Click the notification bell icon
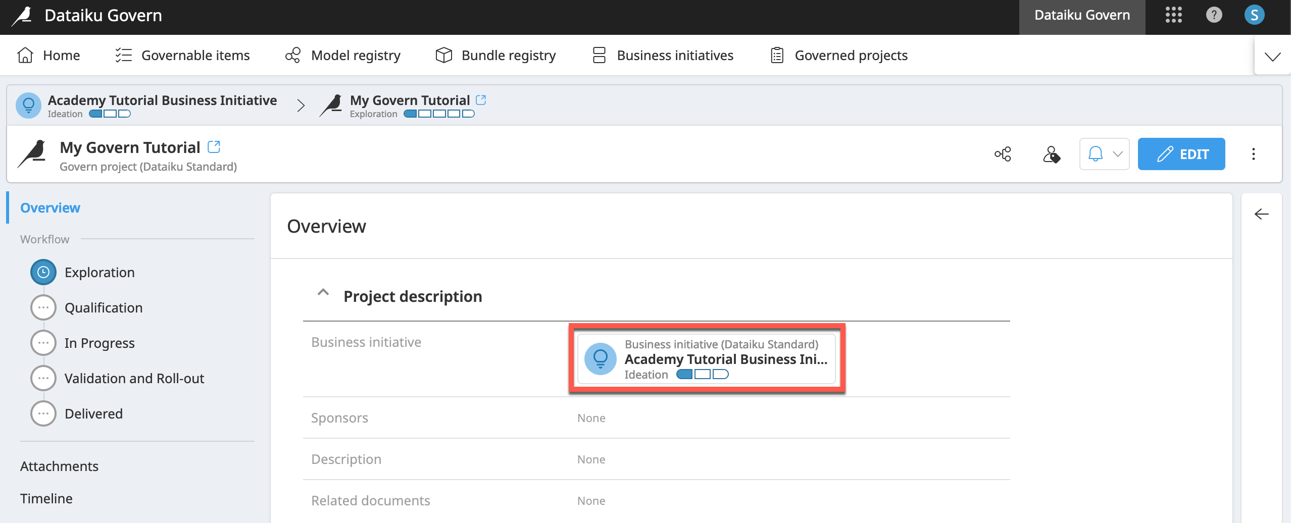 point(1095,154)
